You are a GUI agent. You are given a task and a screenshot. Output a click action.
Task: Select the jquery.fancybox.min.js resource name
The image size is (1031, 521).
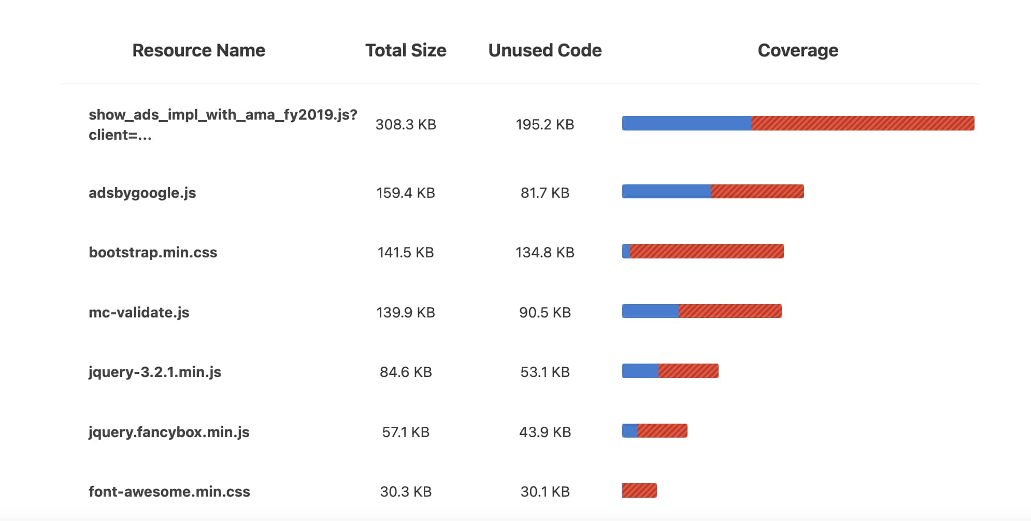tap(169, 432)
